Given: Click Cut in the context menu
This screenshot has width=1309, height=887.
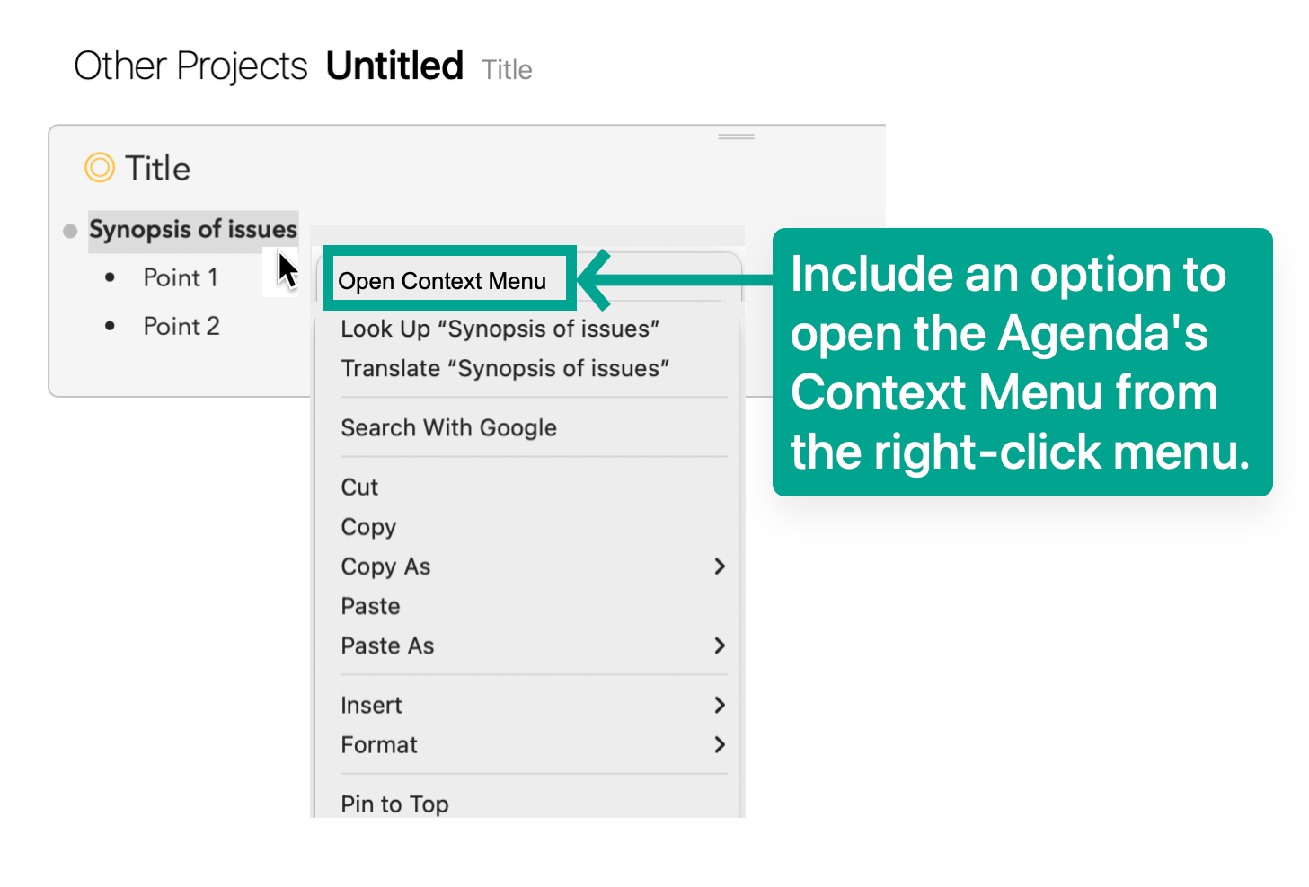Looking at the screenshot, I should 359,487.
